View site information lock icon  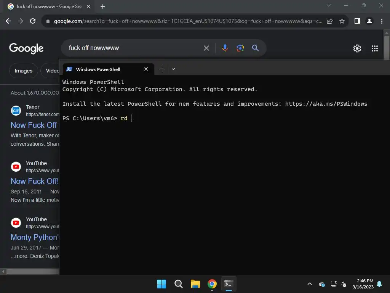click(48, 21)
